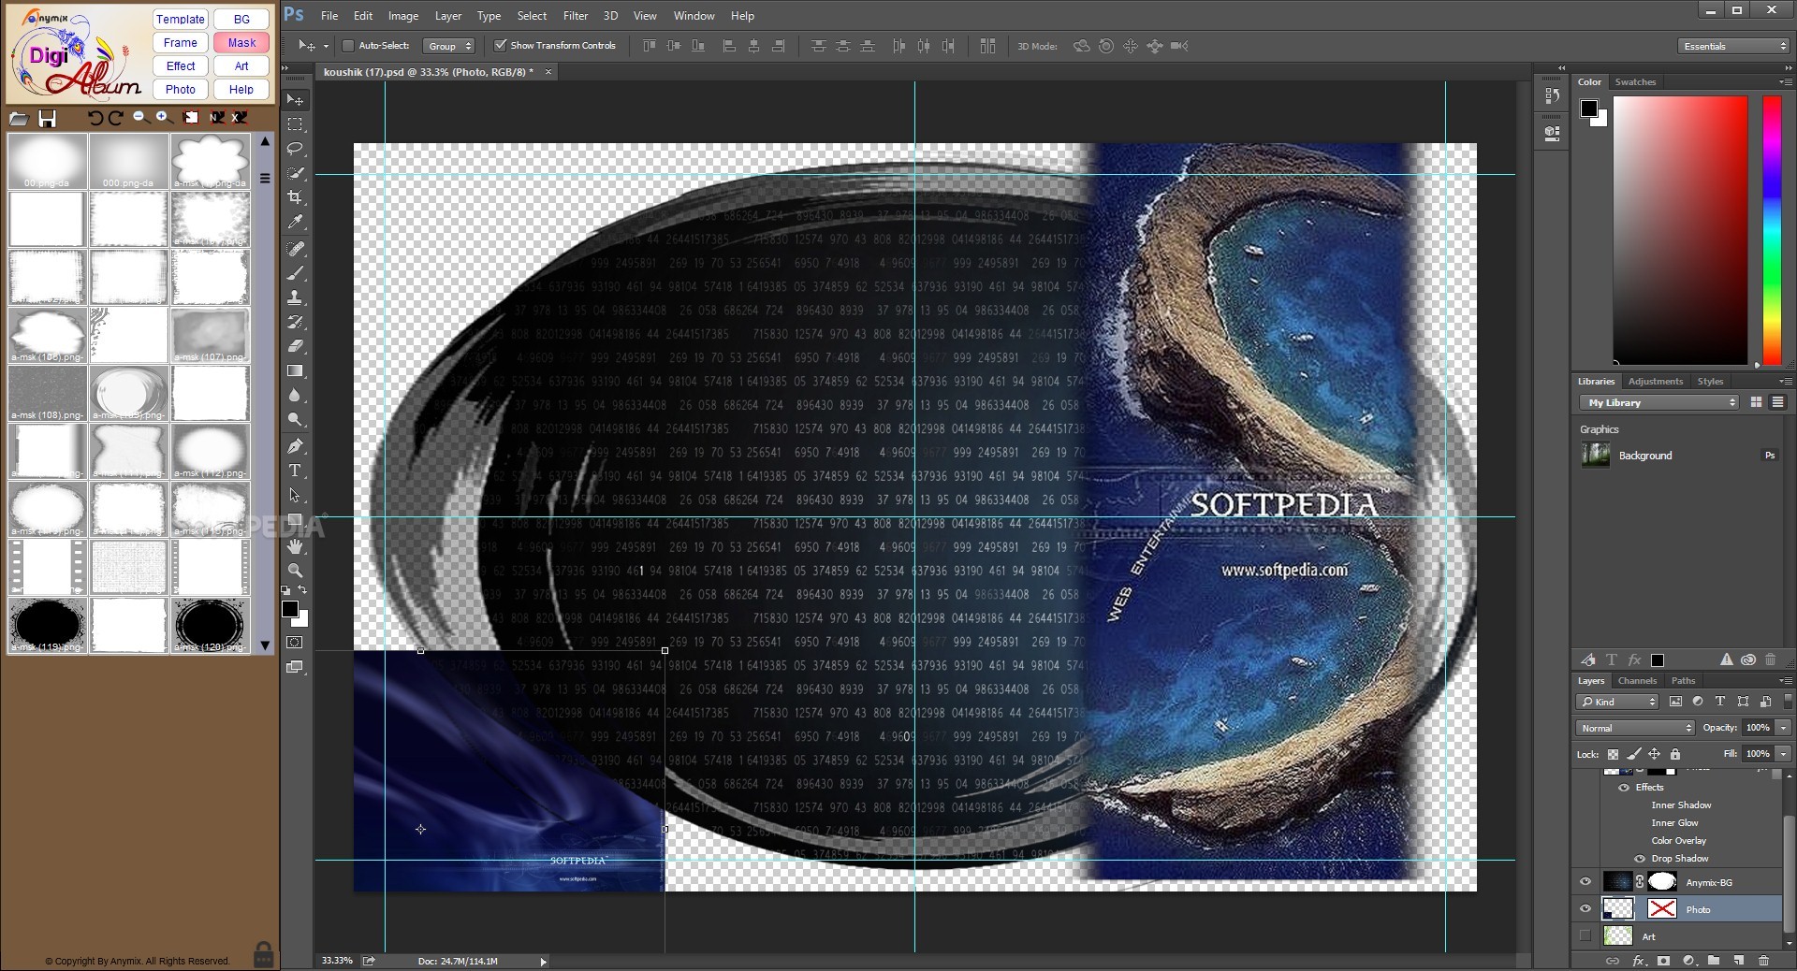Select the Eyedropper tool

pos(295,222)
